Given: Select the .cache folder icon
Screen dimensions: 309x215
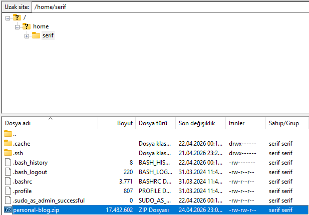Looking at the screenshot, I should pos(8,143).
